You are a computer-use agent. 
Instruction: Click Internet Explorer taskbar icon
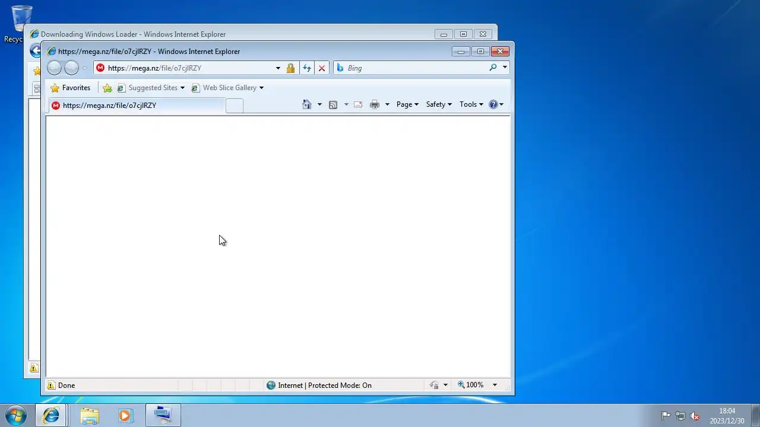tap(51, 415)
